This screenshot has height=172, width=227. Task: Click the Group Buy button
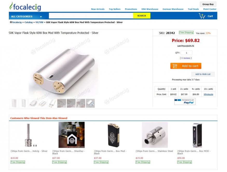click(x=208, y=4)
